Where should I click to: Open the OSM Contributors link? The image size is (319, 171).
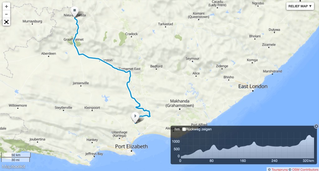pos(305,169)
